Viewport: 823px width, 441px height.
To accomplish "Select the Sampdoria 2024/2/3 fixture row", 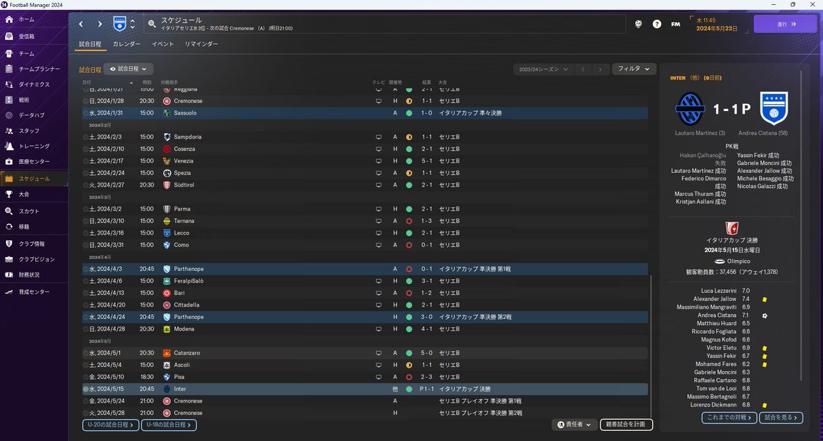I will (365, 136).
